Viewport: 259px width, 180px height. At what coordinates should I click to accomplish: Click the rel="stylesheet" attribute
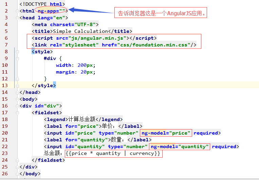click(x=74, y=45)
